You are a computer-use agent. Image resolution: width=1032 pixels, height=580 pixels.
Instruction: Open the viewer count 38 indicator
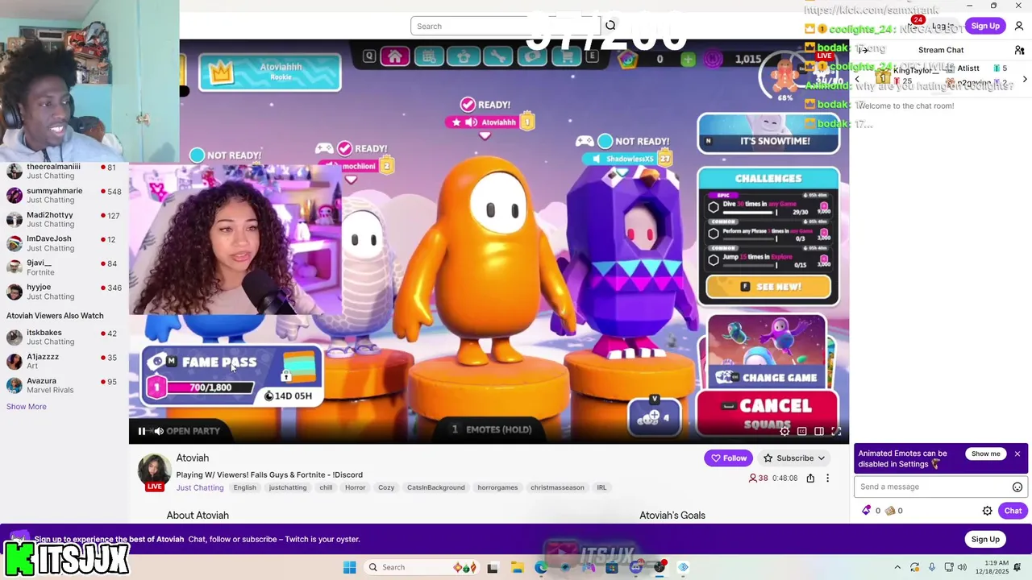click(758, 478)
